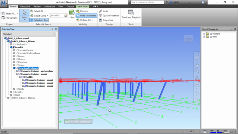238x134 pixels.
Task: Open the Reset All dropdown arrow
Action: tap(17, 13)
